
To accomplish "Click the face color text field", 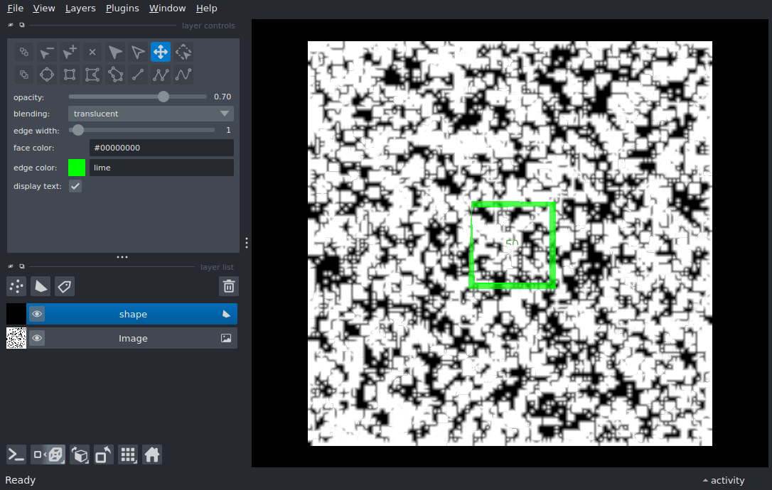I will click(161, 148).
